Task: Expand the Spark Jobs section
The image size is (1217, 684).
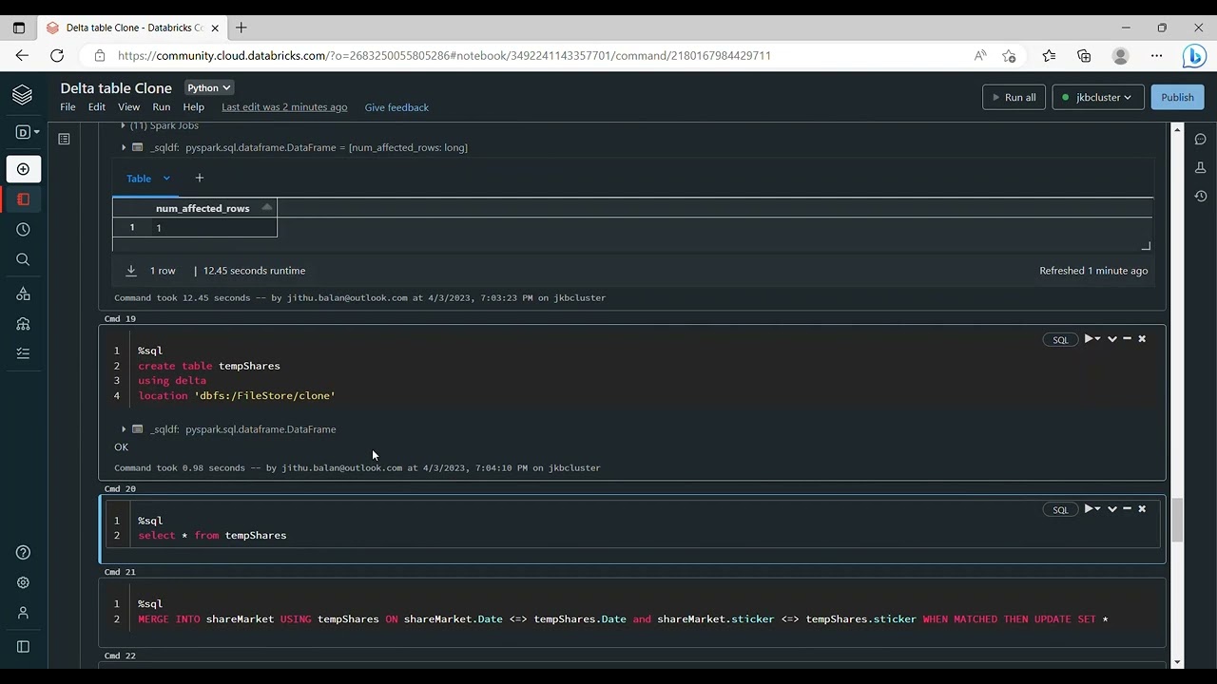Action: 123,125
